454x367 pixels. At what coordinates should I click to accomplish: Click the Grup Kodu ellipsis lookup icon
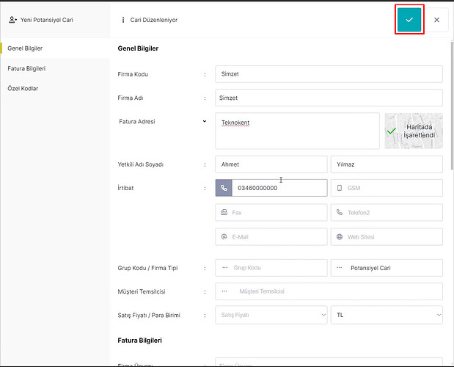click(x=224, y=268)
